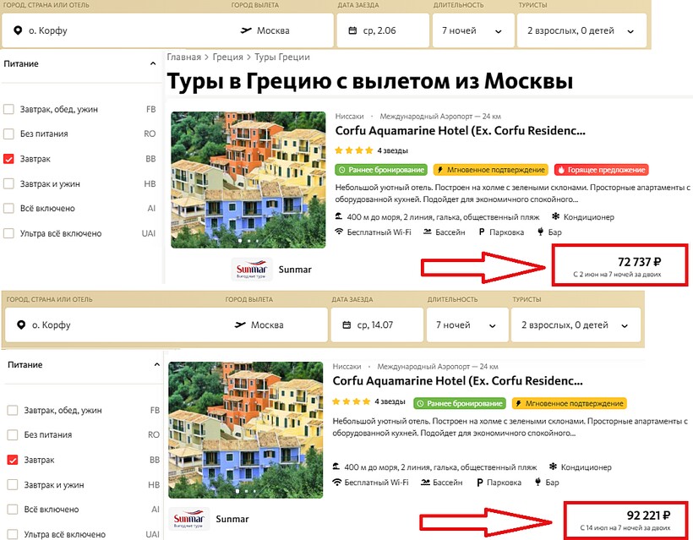Open the 7 ночей dropdown in the lower search
This screenshot has height=540, width=693.
[x=467, y=325]
